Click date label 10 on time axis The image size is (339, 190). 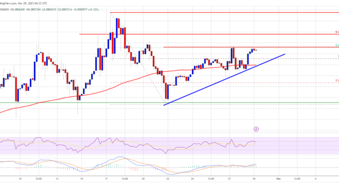point(20,179)
